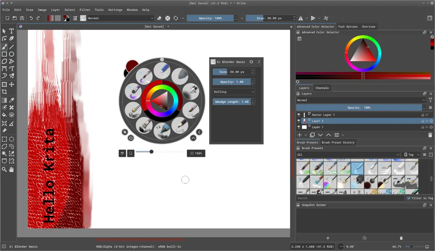Toggle lock on Layer 2
Image resolution: width=435 pixels, height=251 pixels.
[423, 121]
